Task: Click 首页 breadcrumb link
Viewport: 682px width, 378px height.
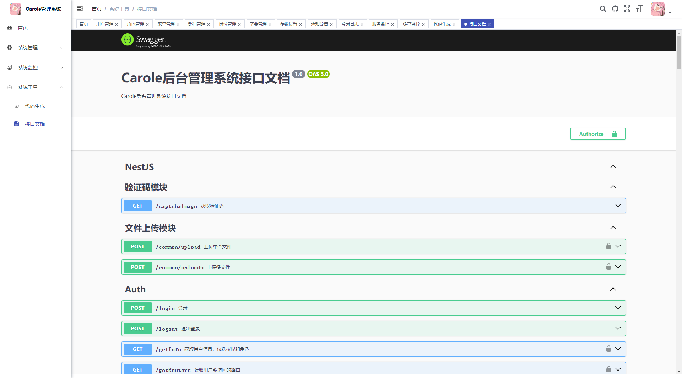Action: tap(97, 9)
